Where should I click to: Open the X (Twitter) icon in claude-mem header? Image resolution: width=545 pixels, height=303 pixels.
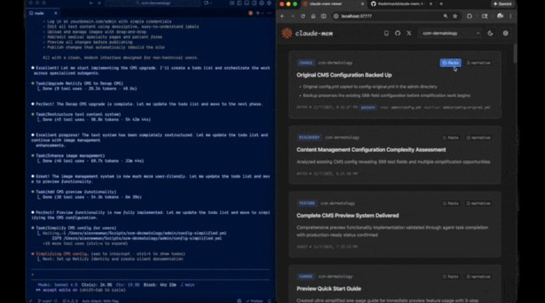click(x=409, y=34)
